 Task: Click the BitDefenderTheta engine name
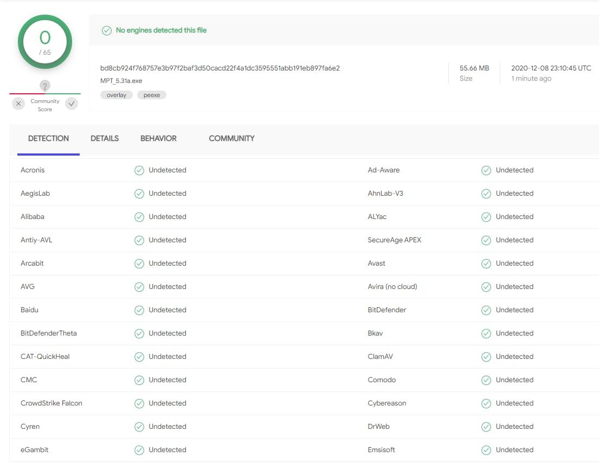click(48, 333)
